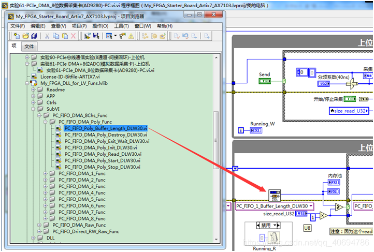Expand the PC_FIFO_DMA_1_Func folder

pos(45,174)
